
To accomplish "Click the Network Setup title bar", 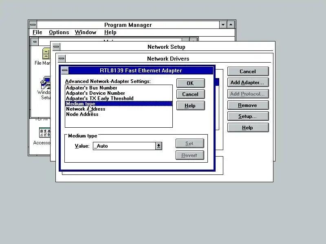I will pyautogui.click(x=167, y=47).
